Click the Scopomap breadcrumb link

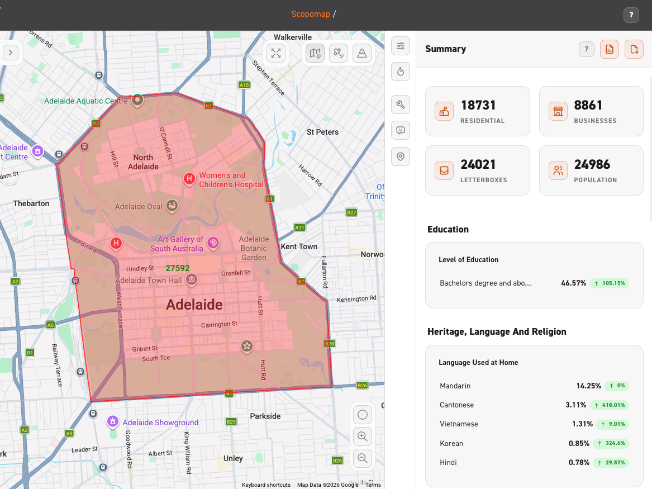[311, 14]
